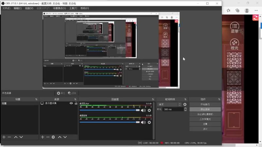The image size is (262, 147).
Task: Move the source down in the 来源 panel
Action: [x=65, y=137]
